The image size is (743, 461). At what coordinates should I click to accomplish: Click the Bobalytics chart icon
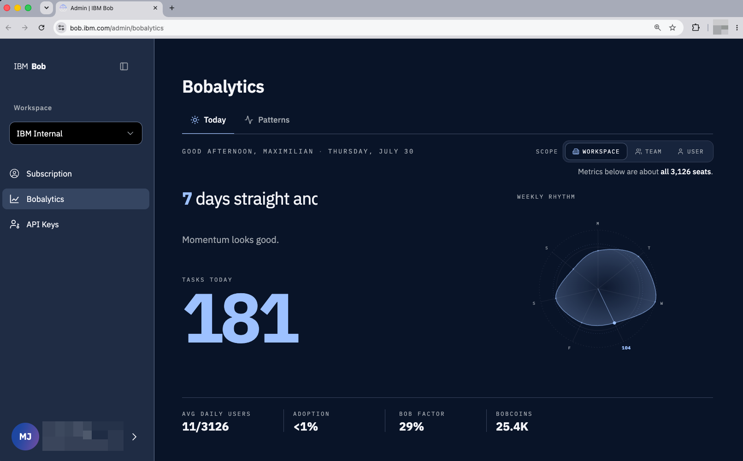tap(15, 199)
